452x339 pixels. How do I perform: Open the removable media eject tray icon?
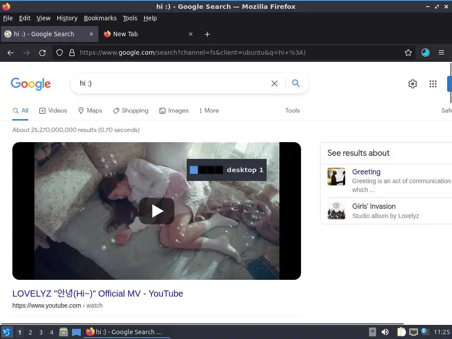[373, 332]
